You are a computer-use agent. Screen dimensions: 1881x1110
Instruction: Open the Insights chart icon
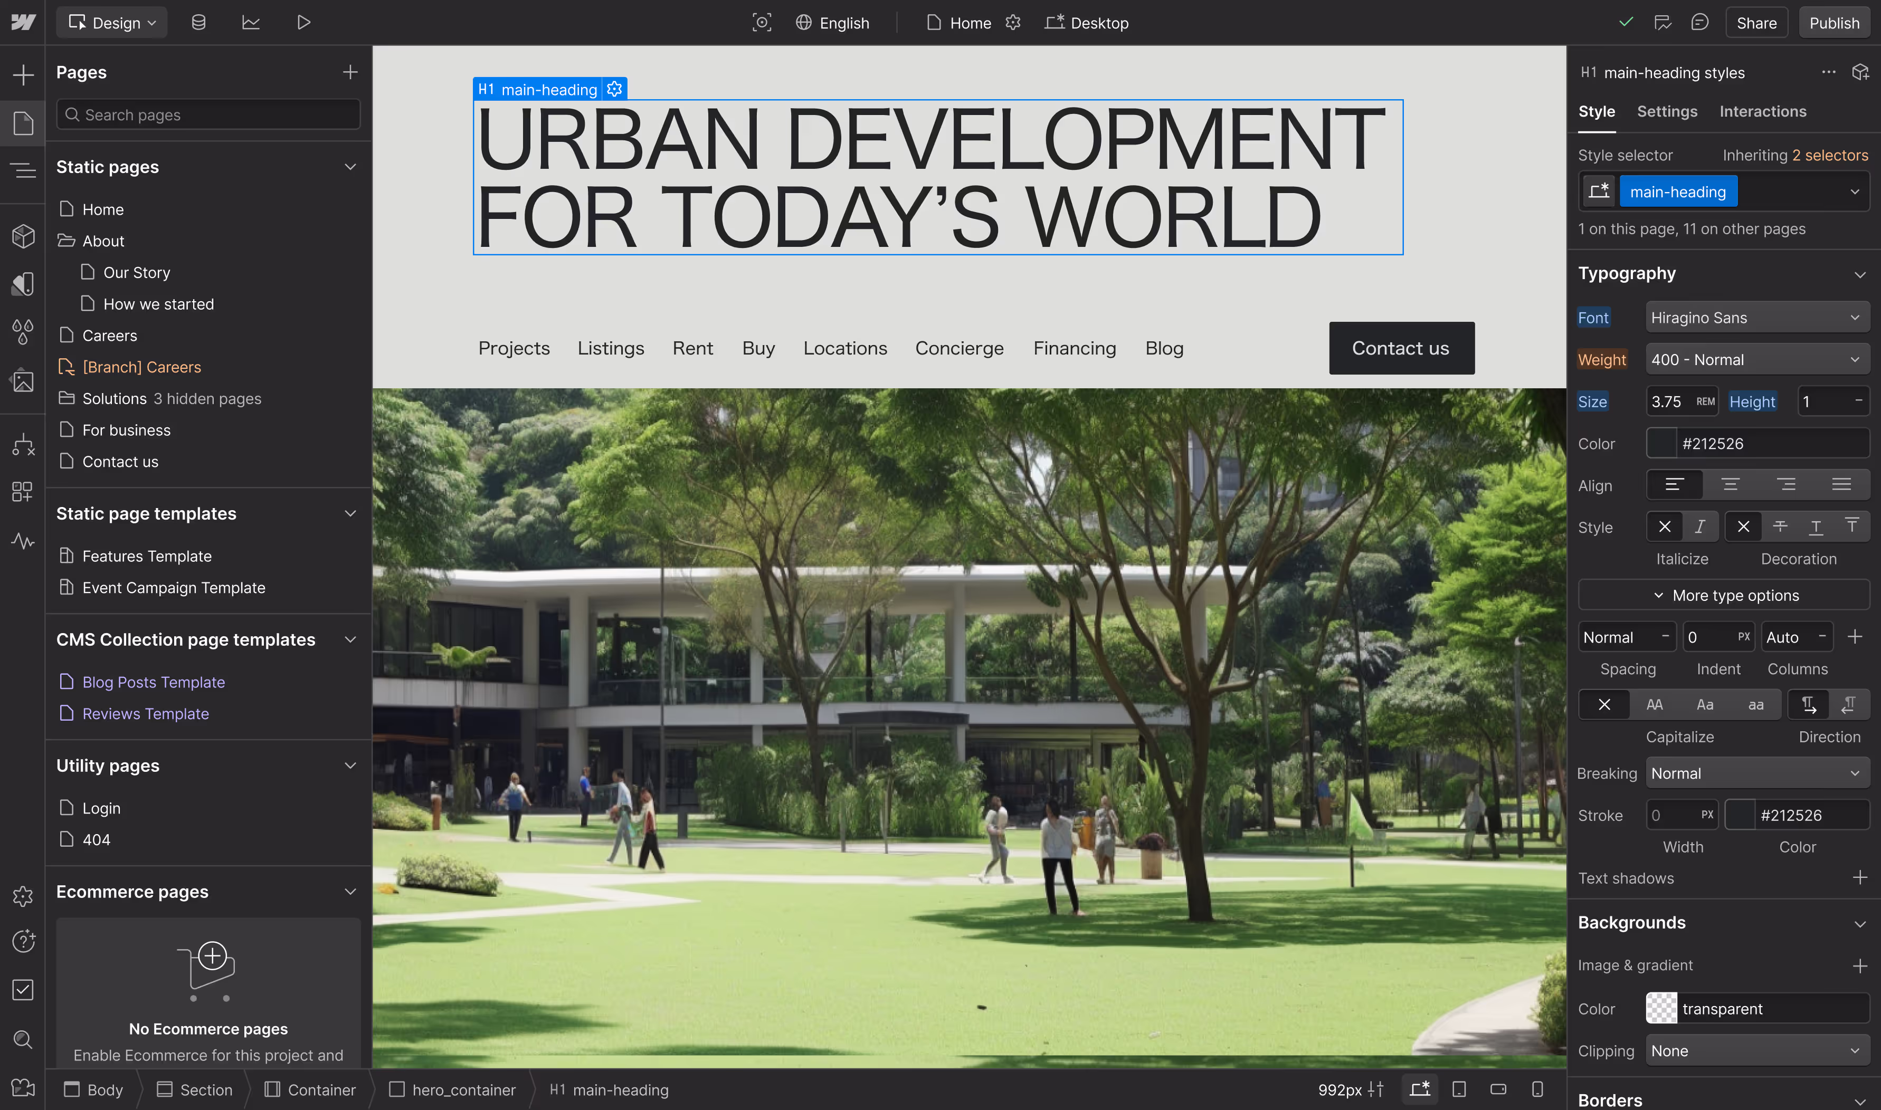251,23
